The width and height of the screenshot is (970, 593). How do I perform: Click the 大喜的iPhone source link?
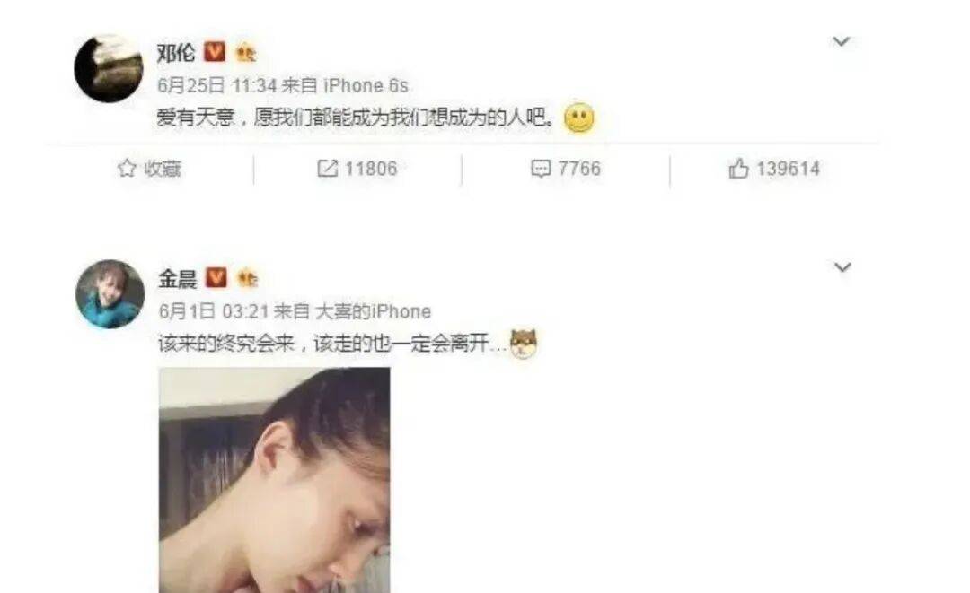373,311
